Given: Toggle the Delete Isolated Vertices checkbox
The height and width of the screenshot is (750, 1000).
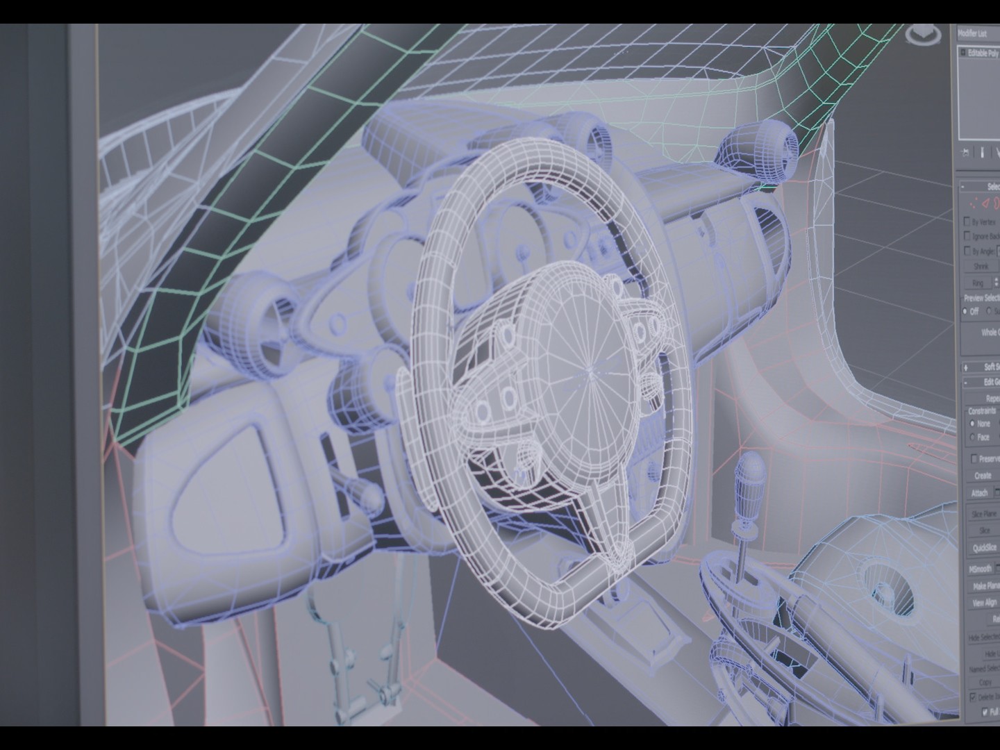Looking at the screenshot, I should pos(972,697).
